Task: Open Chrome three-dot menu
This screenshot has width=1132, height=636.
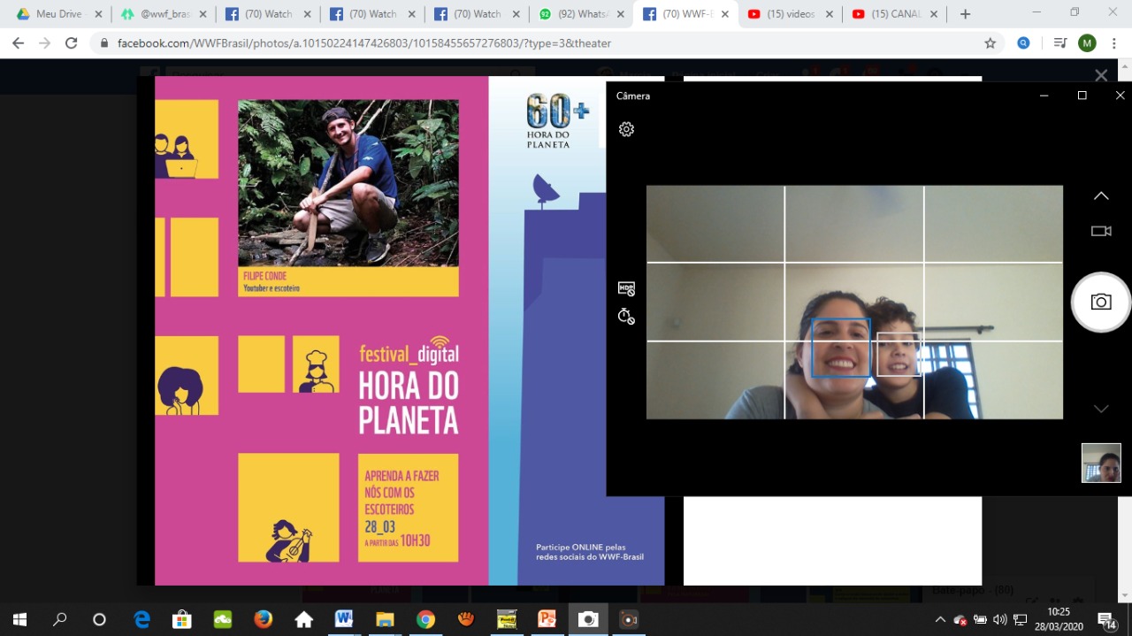Action: (x=1114, y=42)
